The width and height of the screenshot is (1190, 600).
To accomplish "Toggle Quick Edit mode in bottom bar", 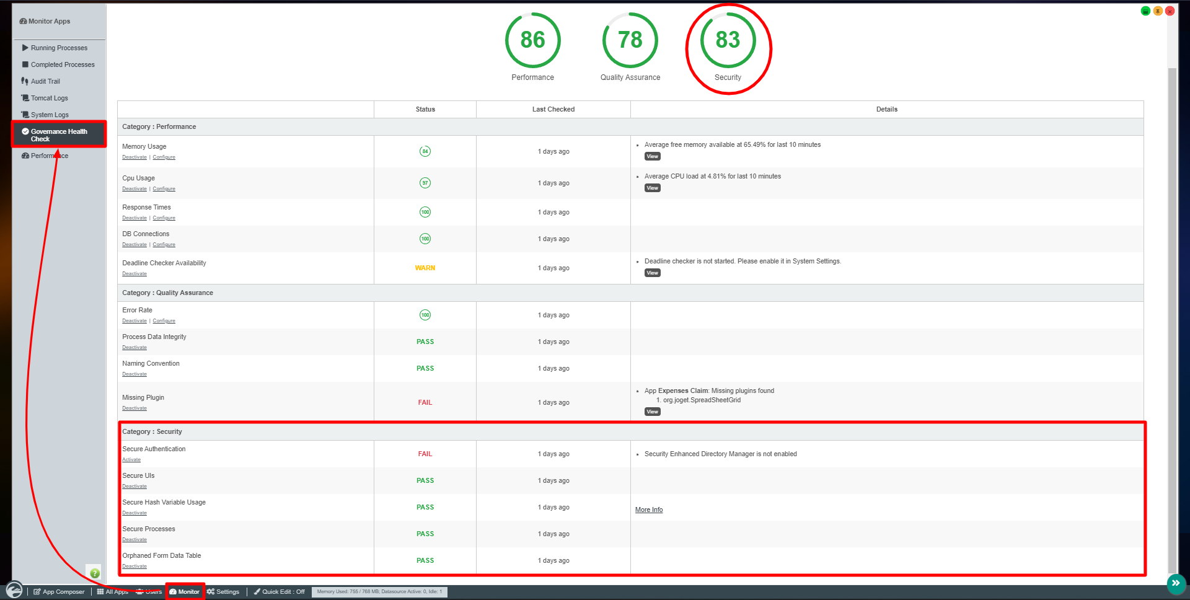I will coord(279,592).
